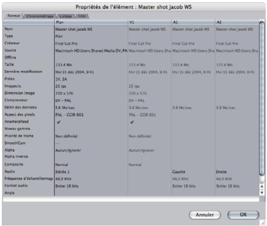267x226 pixels.
Task: Click '133.4 Mo' in A2 column
Action: tap(224, 65)
